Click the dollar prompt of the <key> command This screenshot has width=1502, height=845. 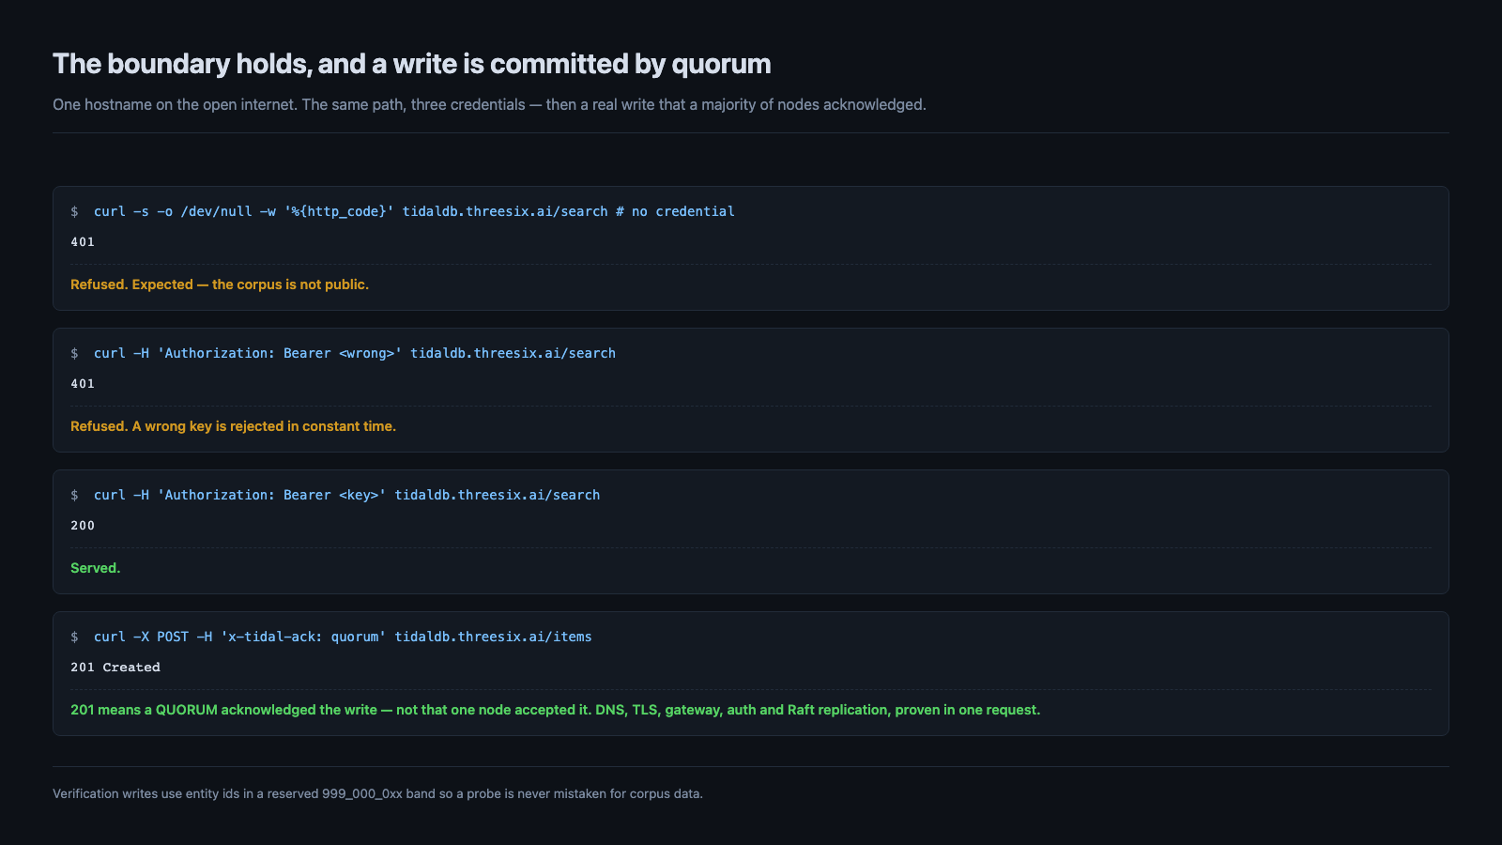[74, 495]
